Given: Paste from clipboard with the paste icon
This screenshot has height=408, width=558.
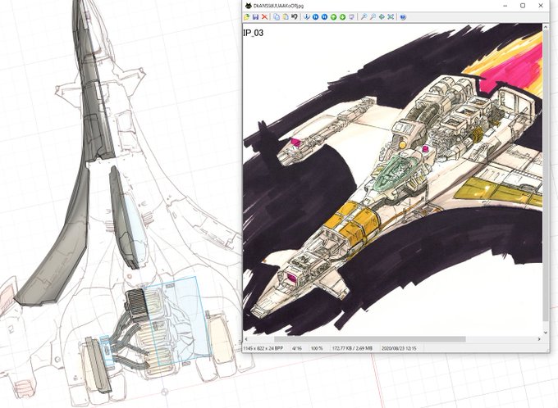Looking at the screenshot, I should point(286,16).
